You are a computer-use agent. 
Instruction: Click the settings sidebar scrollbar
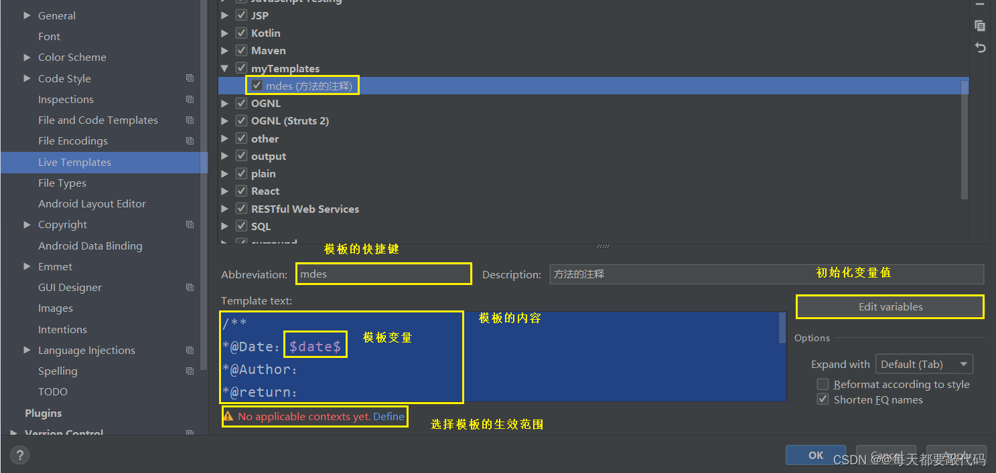204,185
